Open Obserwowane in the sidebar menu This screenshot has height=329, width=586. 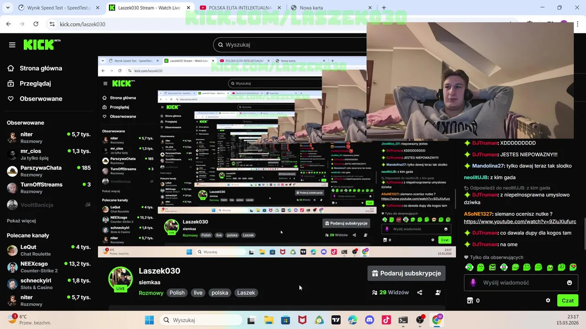35,98
